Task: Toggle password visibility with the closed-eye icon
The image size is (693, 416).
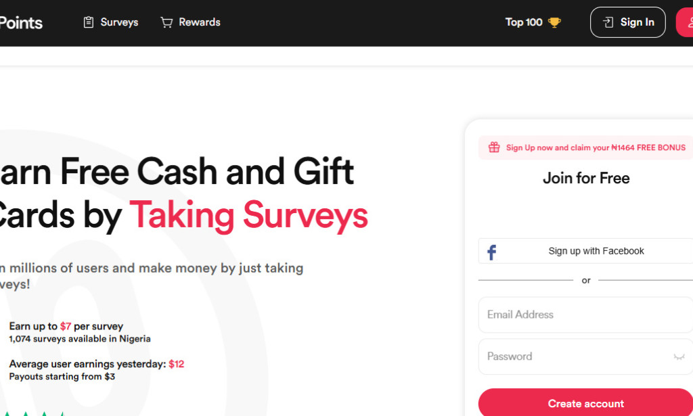Action: (679, 356)
